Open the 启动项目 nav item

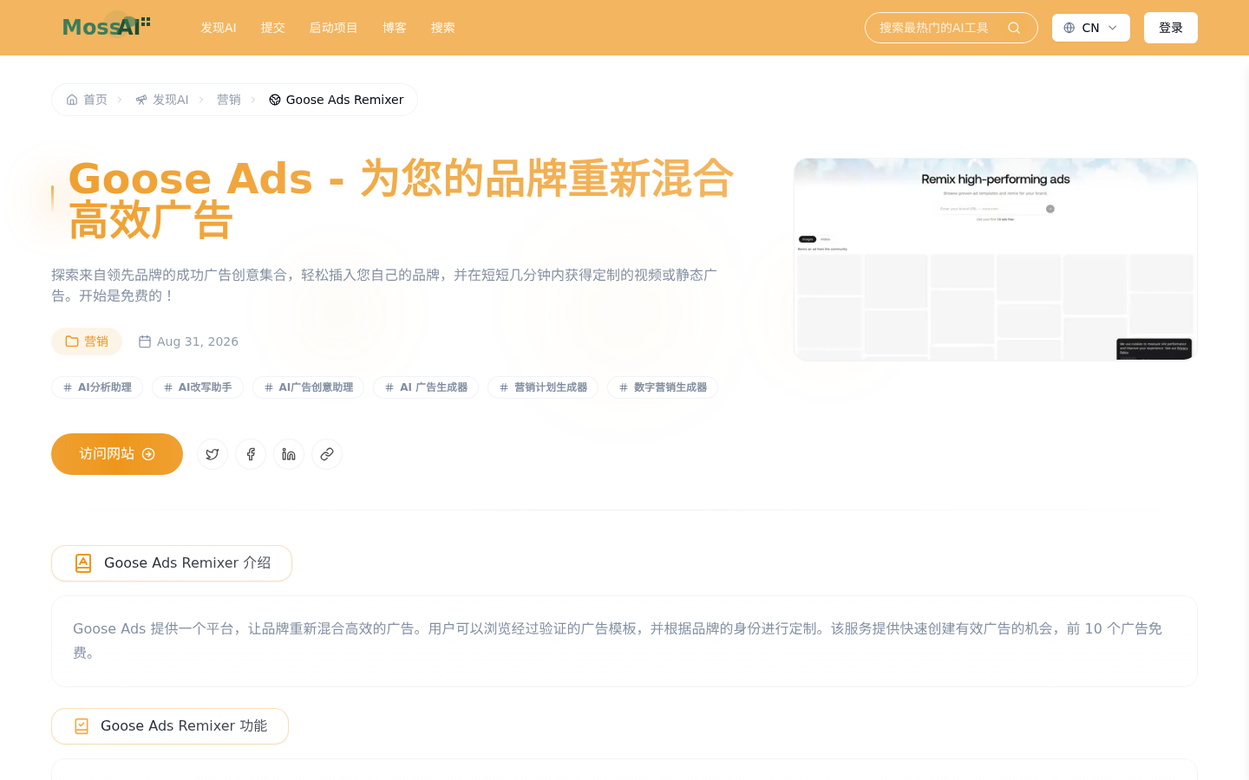tap(334, 28)
